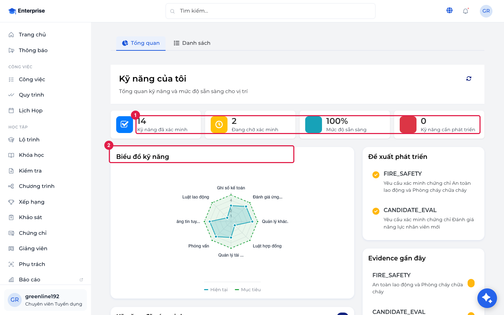The height and width of the screenshot is (315, 504).
Task: Click the red Kỹ năng cần phát triển swatch
Action: (408, 125)
